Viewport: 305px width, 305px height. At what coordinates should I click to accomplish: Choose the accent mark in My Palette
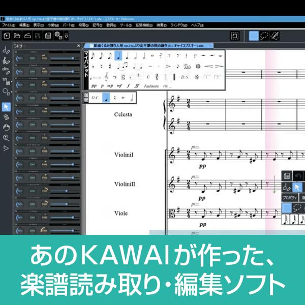tap(168, 67)
